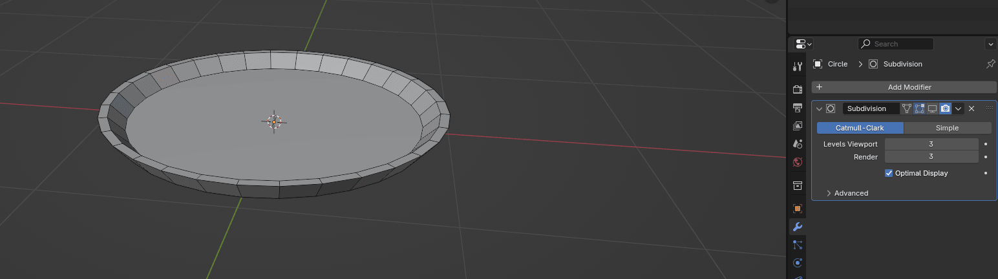This screenshot has width=998, height=279.
Task: Remove the Subdivision modifier
Action: coord(971,108)
